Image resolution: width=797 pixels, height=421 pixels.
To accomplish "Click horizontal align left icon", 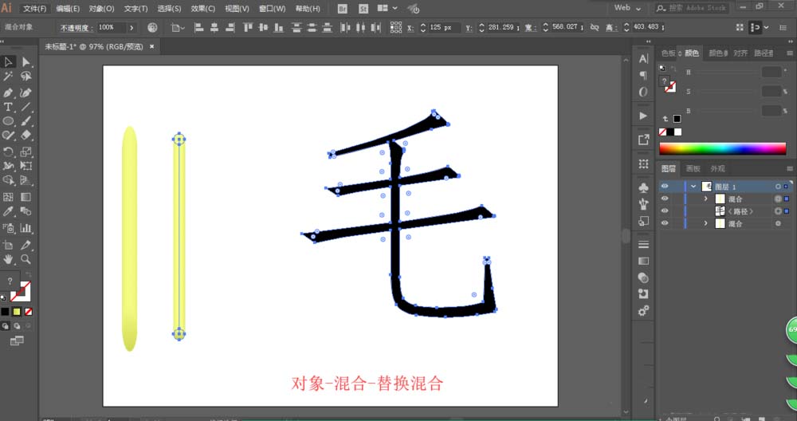I will (x=199, y=27).
